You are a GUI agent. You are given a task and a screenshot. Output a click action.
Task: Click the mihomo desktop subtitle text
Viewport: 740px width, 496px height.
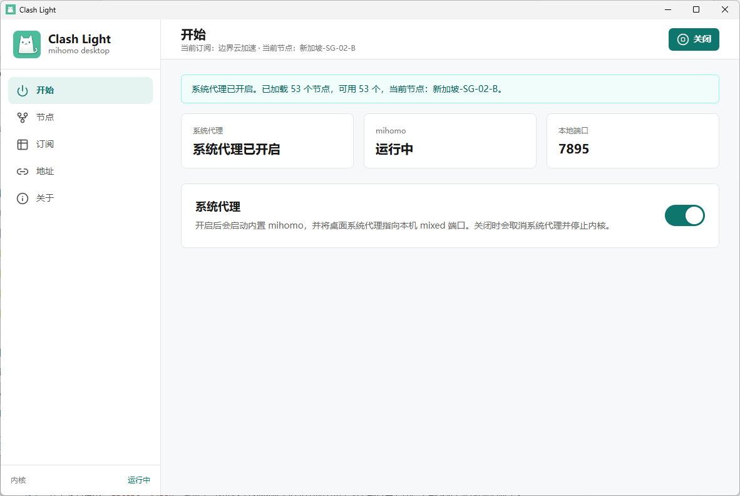pyautogui.click(x=79, y=51)
